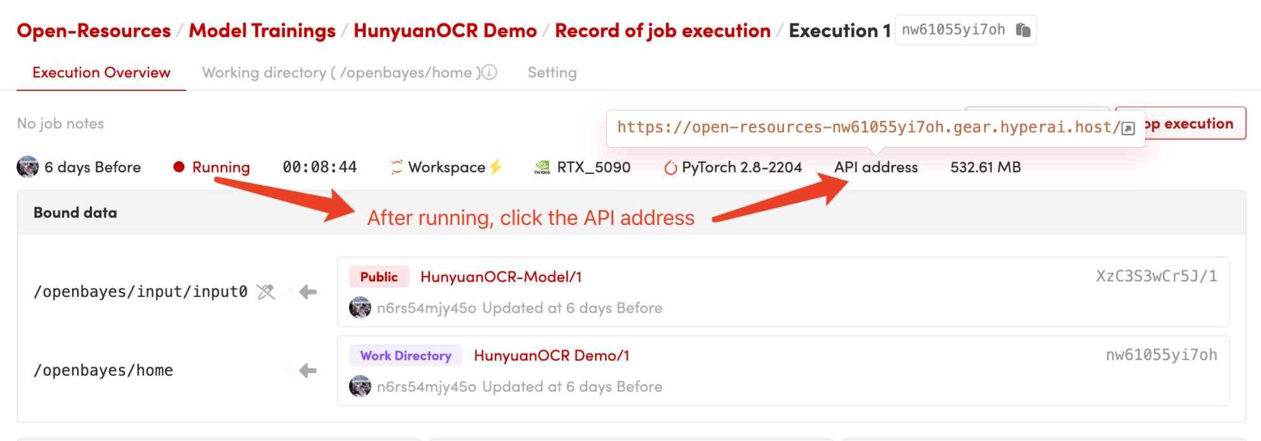This screenshot has height=441, width=1261.
Task: Click the arrow icon beside /openbayes/input/input0
Action: pyautogui.click(x=308, y=292)
